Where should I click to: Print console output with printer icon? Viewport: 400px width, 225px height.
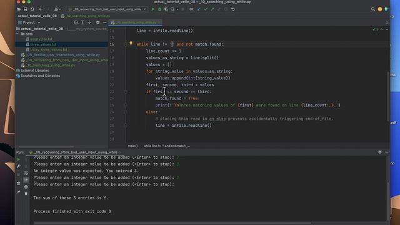point(26,187)
